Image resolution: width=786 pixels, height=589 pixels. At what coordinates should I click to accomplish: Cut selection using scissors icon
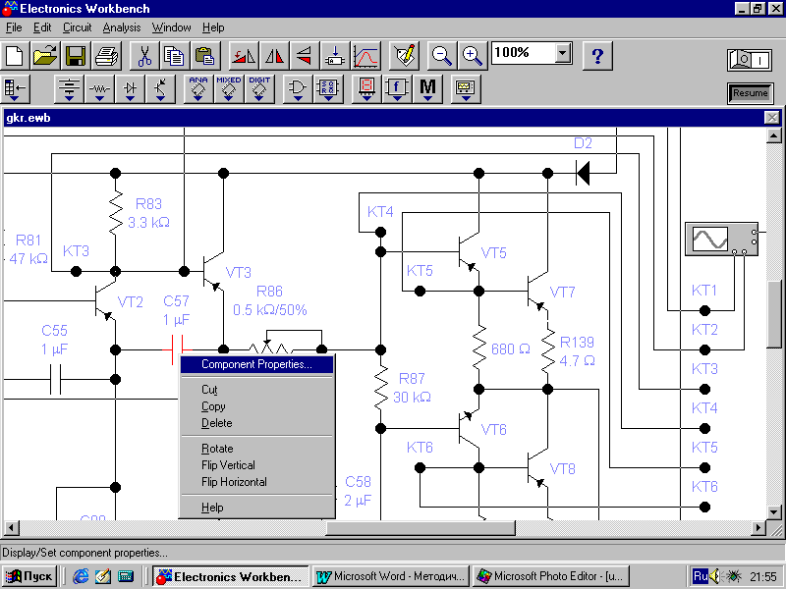point(144,56)
